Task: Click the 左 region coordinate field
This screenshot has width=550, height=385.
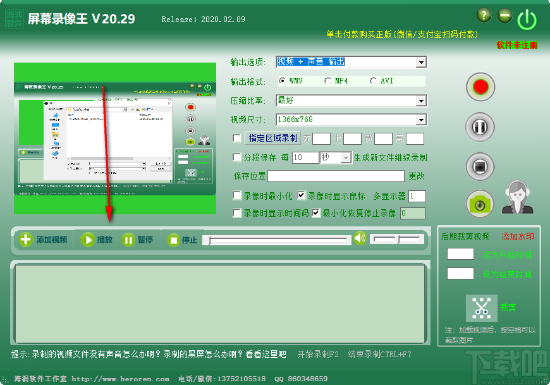Action: click(321, 139)
